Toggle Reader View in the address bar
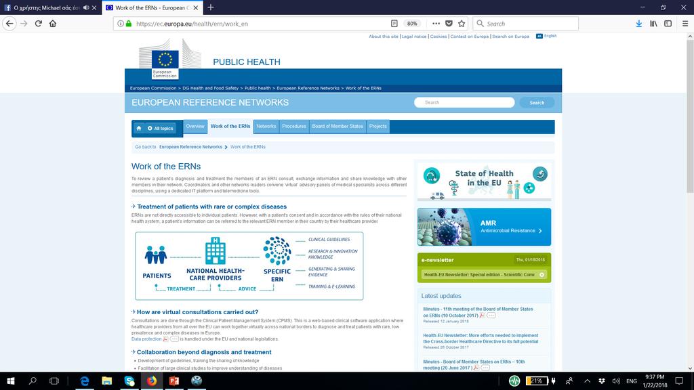 (394, 24)
